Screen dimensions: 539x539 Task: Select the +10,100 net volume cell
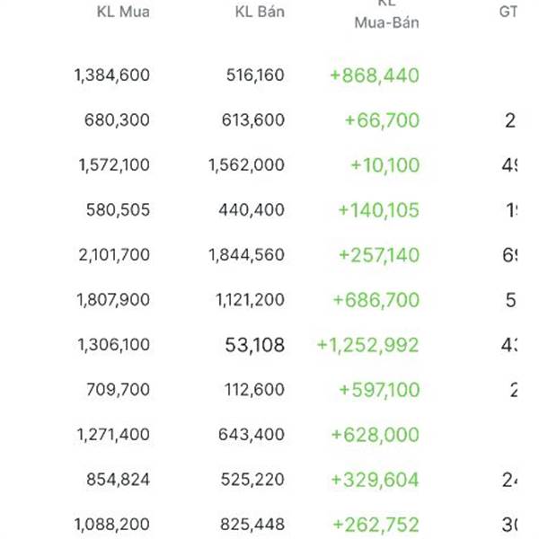[384, 165]
